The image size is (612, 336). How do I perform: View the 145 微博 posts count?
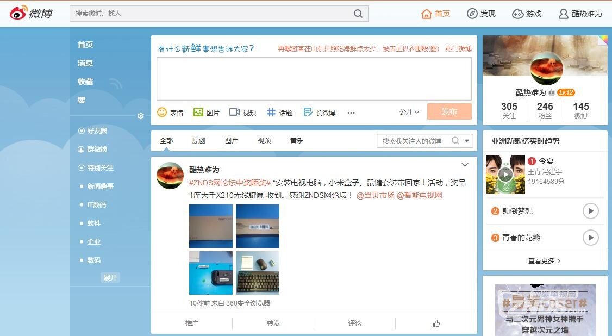[581, 110]
